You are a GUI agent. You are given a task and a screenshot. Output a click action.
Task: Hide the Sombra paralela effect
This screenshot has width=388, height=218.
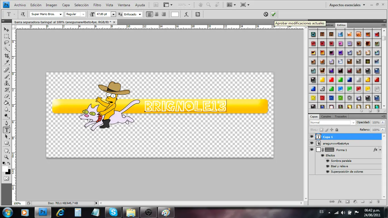[x=327, y=161]
